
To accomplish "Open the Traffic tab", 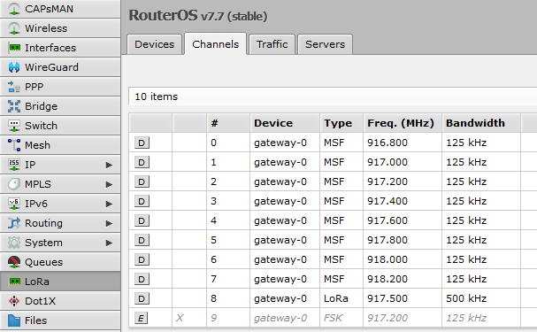I will point(272,44).
